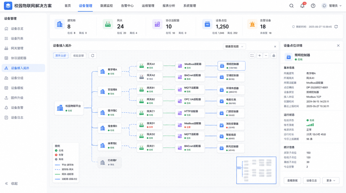Zoom out topology with minus icon
The height and width of the screenshot is (193, 346).
[x=266, y=56]
